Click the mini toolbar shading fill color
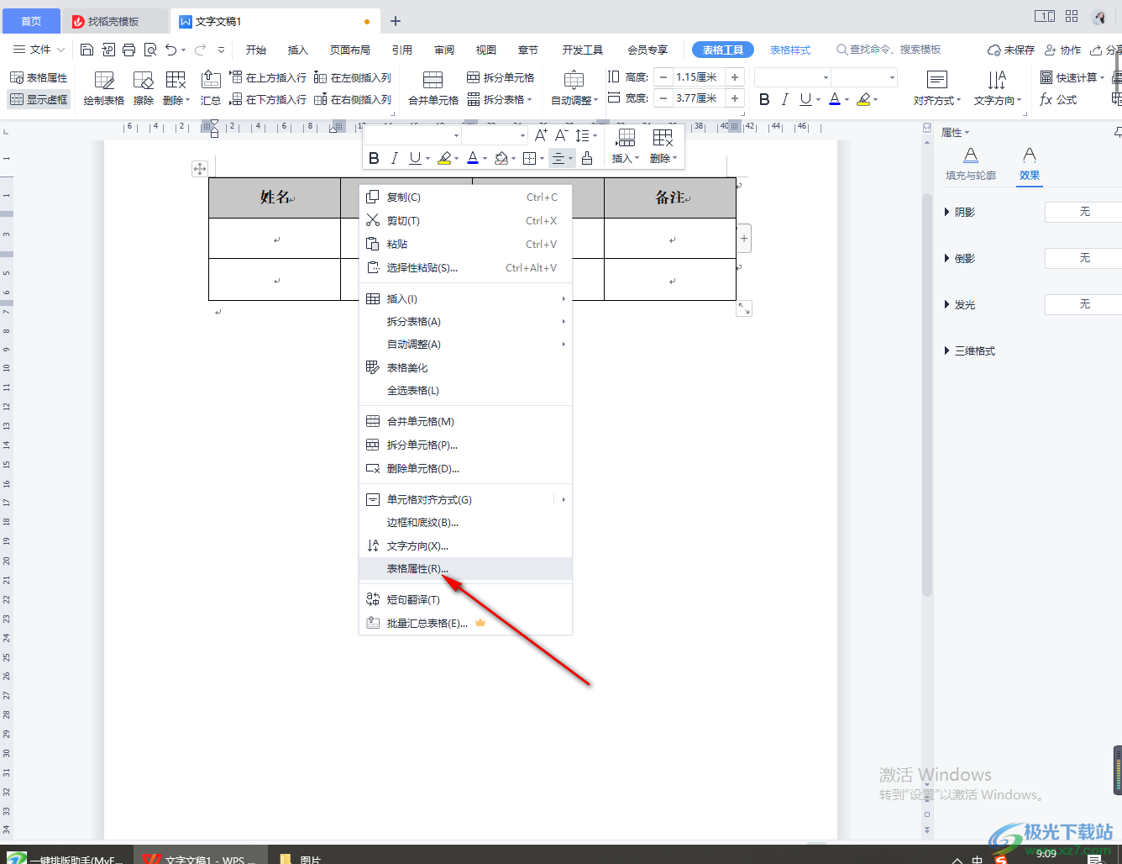1122x864 pixels. pyautogui.click(x=501, y=158)
